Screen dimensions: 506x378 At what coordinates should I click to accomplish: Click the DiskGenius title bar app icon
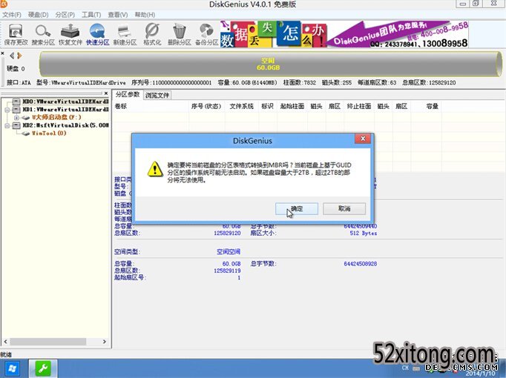click(4, 4)
